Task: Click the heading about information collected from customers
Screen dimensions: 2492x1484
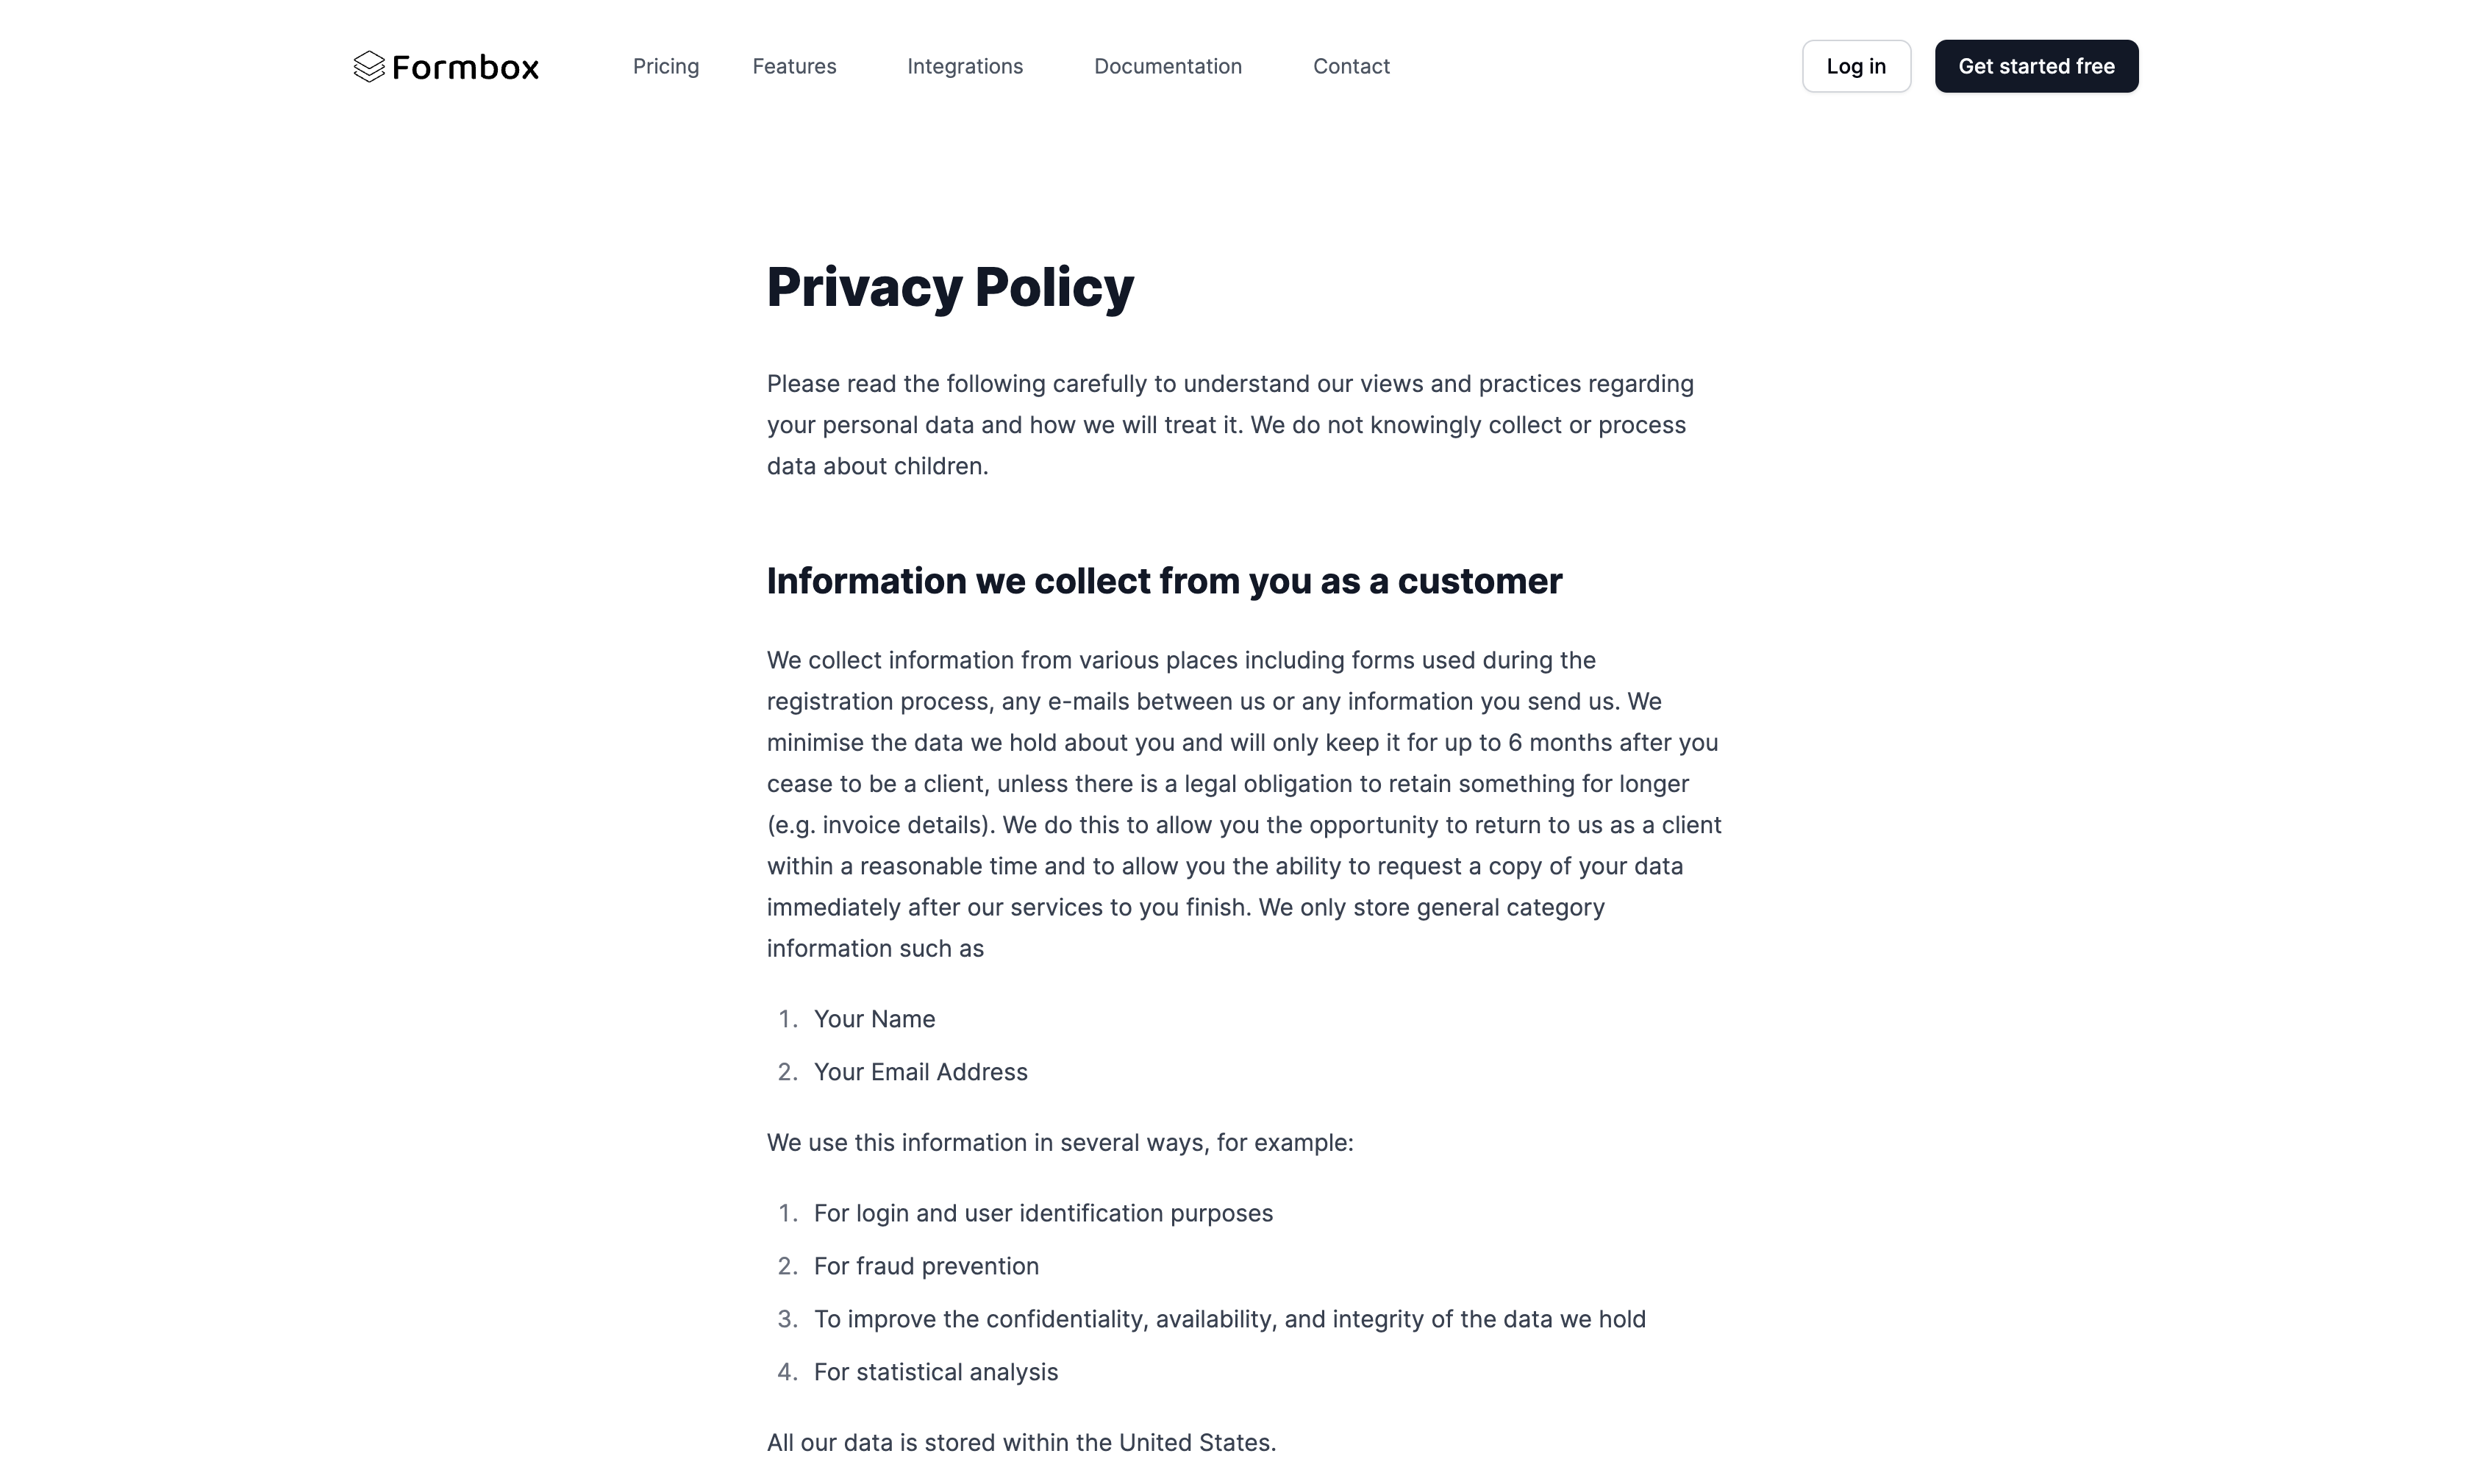Action: click(1163, 580)
